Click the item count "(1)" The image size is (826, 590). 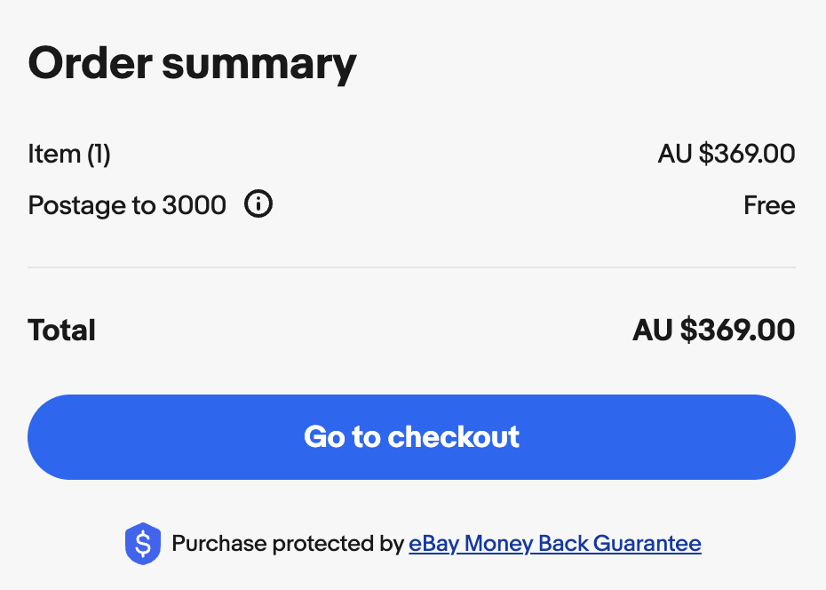tap(99, 154)
